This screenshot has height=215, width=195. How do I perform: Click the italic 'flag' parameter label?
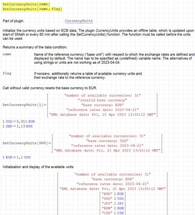[7, 73]
